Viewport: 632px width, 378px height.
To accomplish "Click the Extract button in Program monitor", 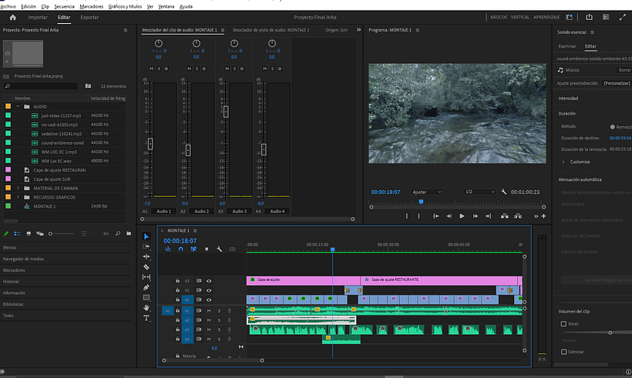I will [518, 216].
